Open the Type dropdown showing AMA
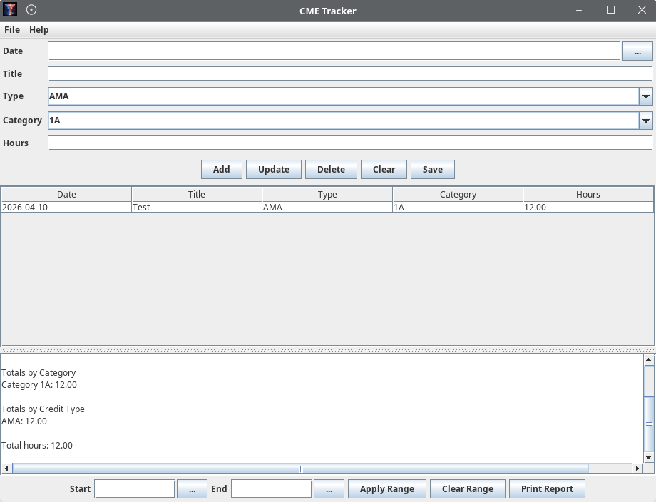Image resolution: width=656 pixels, height=502 pixels. pos(645,96)
